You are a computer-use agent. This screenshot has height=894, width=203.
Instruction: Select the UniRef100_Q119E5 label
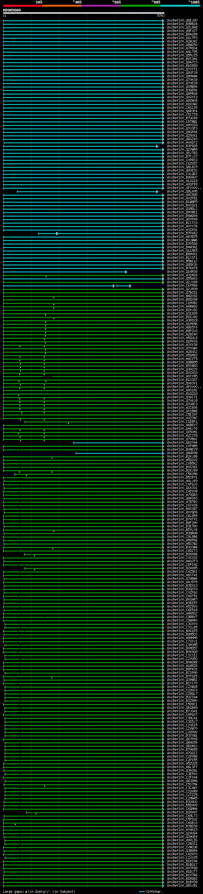click(x=182, y=251)
